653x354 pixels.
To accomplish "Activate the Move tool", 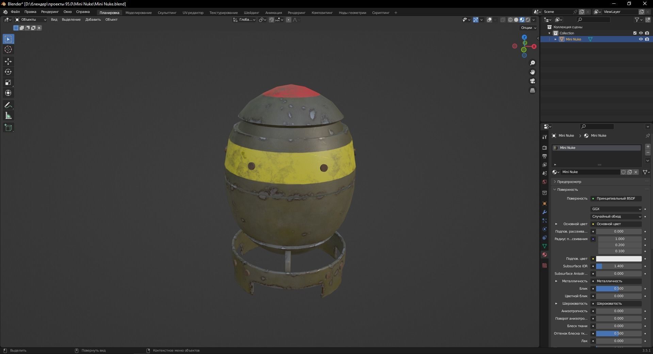I will pos(8,62).
